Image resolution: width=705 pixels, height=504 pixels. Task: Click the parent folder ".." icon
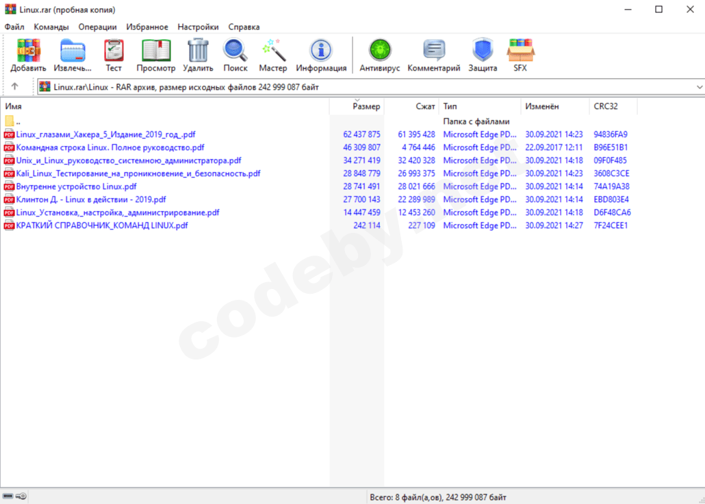coord(10,121)
